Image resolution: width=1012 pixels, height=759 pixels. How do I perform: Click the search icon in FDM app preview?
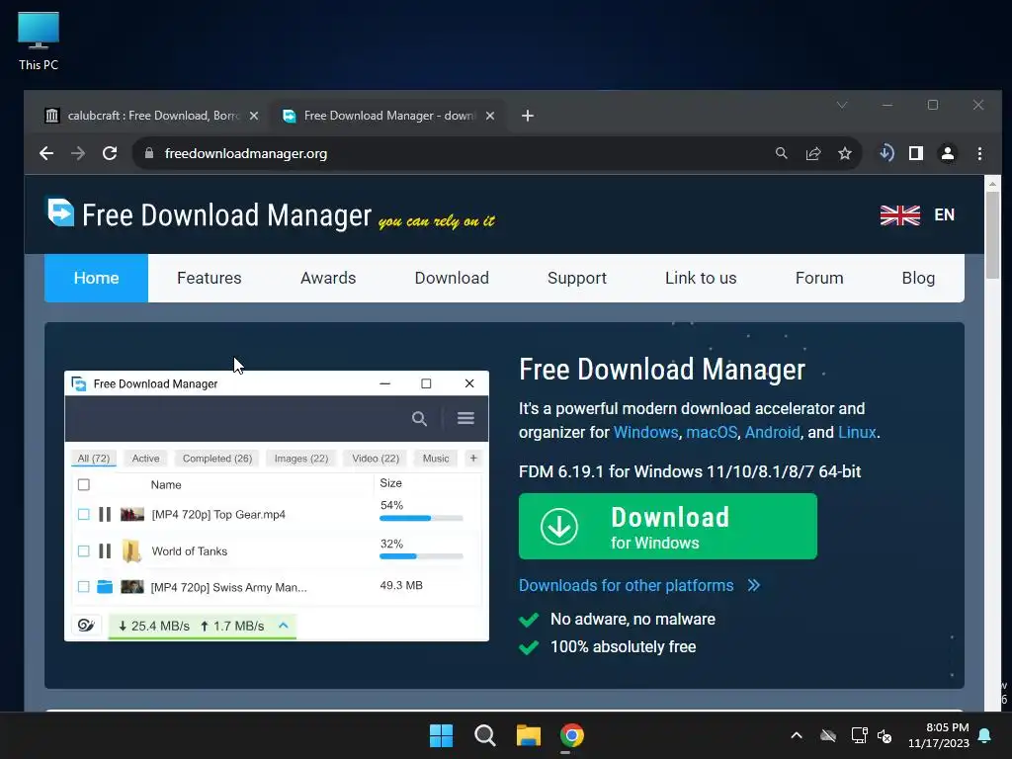pos(419,419)
